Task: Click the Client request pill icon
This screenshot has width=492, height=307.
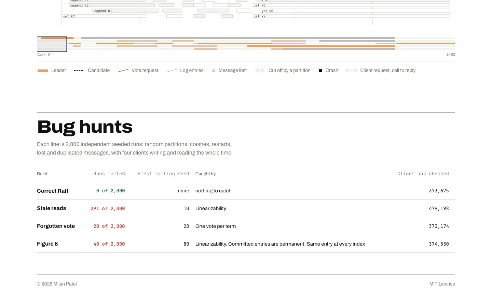Action: point(352,71)
